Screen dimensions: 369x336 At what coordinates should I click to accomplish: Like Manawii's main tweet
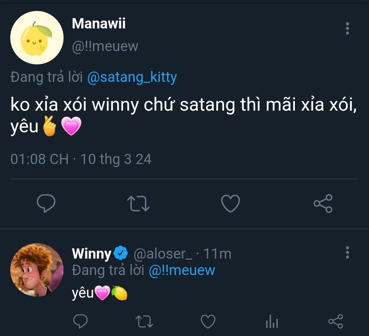(x=231, y=203)
